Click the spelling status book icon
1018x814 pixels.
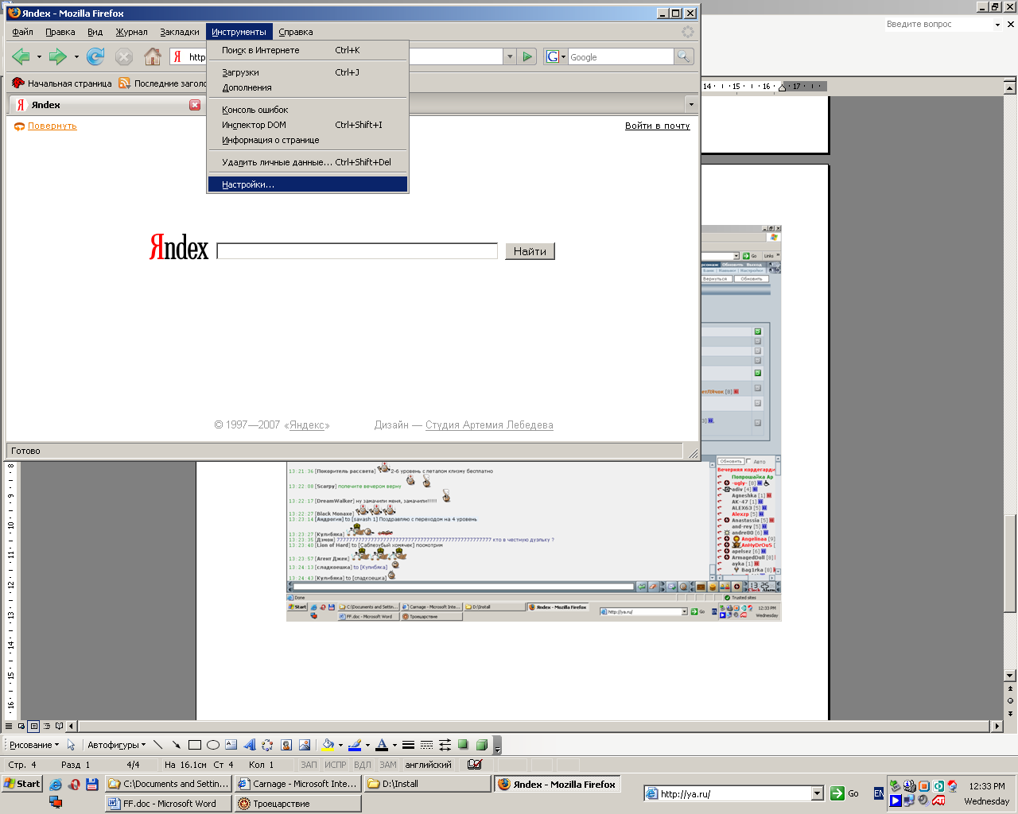click(475, 765)
